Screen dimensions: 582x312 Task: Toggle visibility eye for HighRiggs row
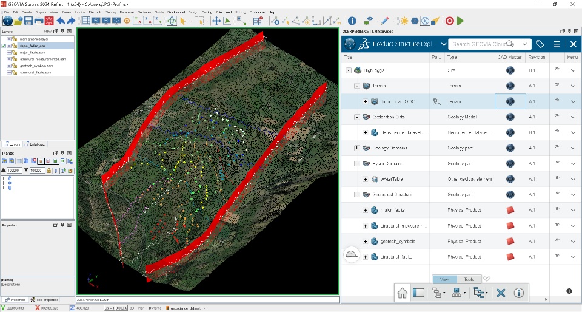point(557,69)
